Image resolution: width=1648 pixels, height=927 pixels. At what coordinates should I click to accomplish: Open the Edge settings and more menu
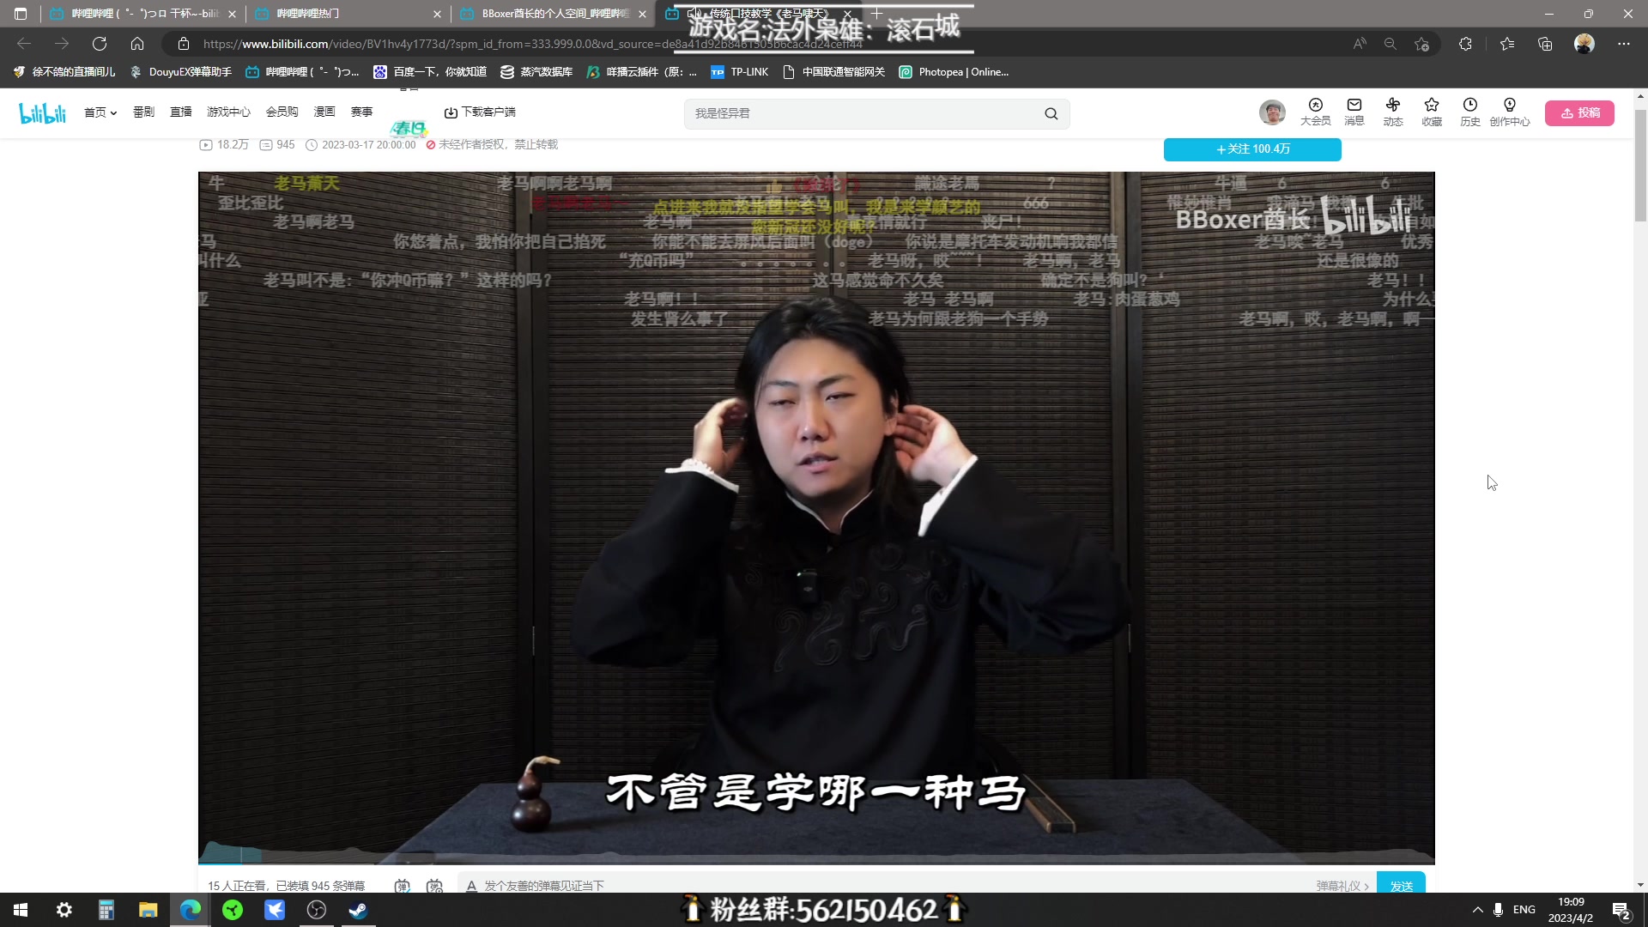(x=1623, y=44)
